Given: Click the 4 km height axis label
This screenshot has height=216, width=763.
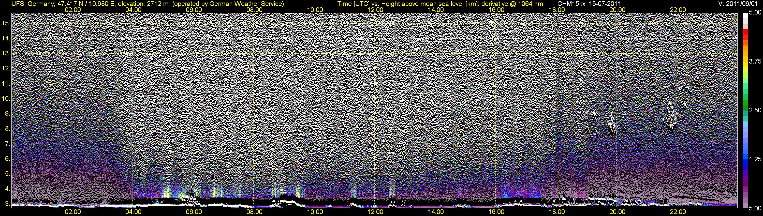Looking at the screenshot, I should [x=7, y=189].
